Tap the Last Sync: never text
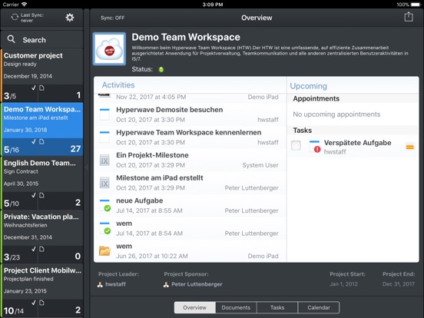The image size is (424, 318). click(32, 18)
